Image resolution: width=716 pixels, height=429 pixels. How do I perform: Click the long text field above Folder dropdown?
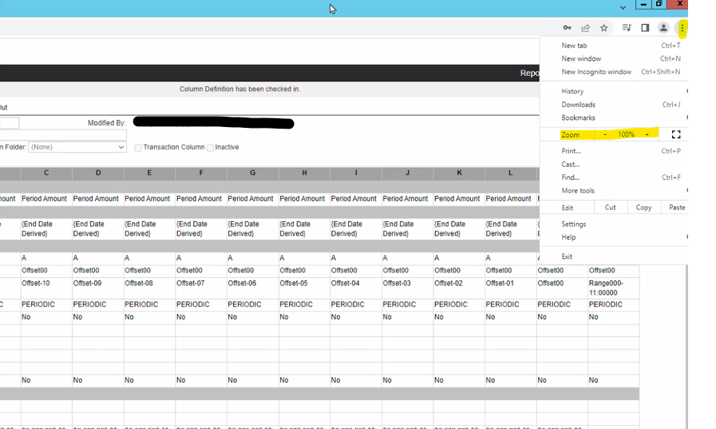[63, 135]
